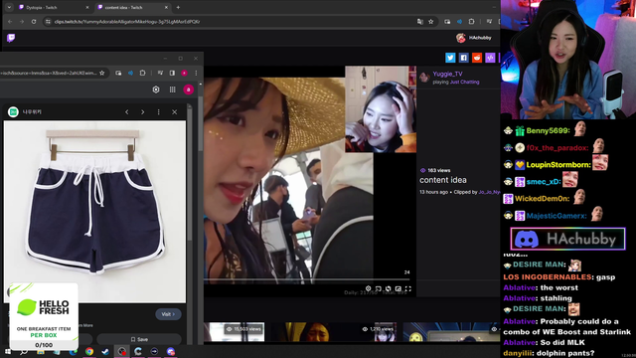Open the clipper's Jo_Jo profile link
This screenshot has width=636, height=358.
(x=489, y=192)
